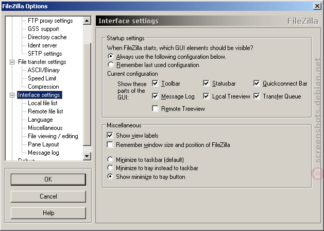Select Compression tree item
The width and height of the screenshot is (324, 231).
(43, 87)
